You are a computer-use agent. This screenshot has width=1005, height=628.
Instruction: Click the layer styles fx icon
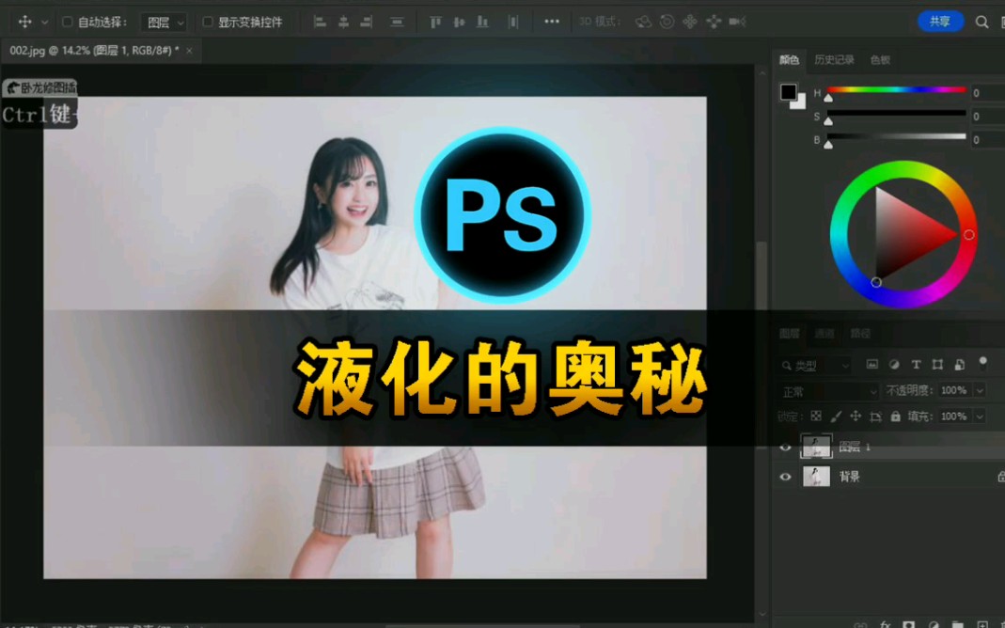coord(885,622)
